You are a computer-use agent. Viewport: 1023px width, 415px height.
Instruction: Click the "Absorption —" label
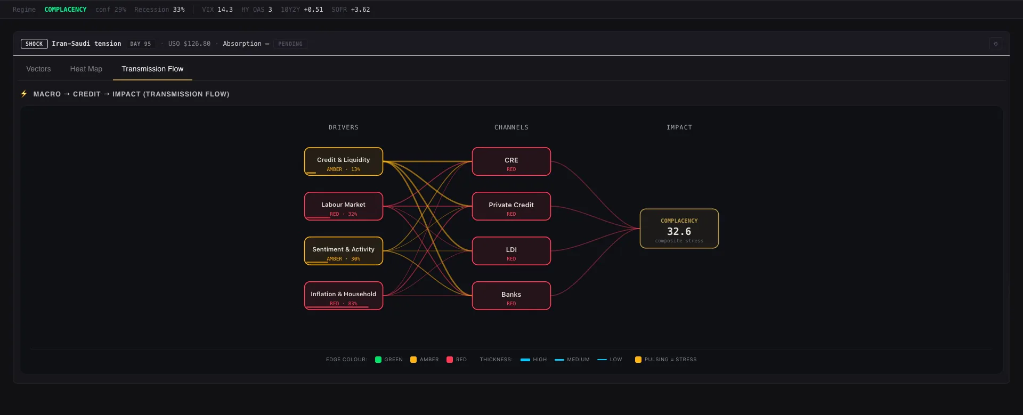[246, 44]
